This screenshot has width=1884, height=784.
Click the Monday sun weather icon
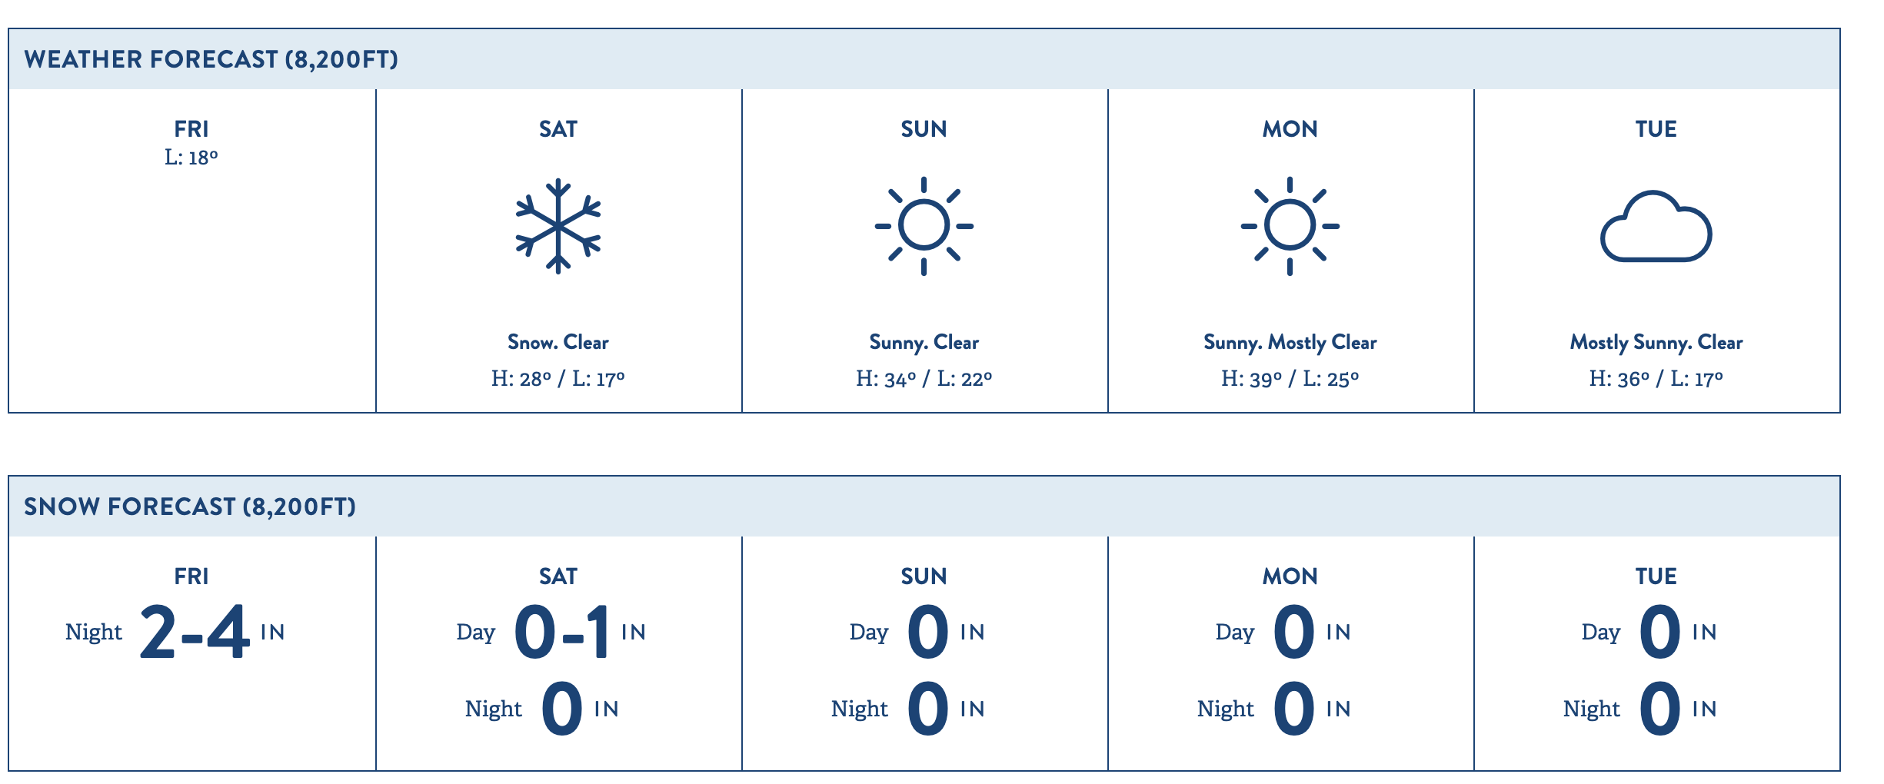[1290, 226]
